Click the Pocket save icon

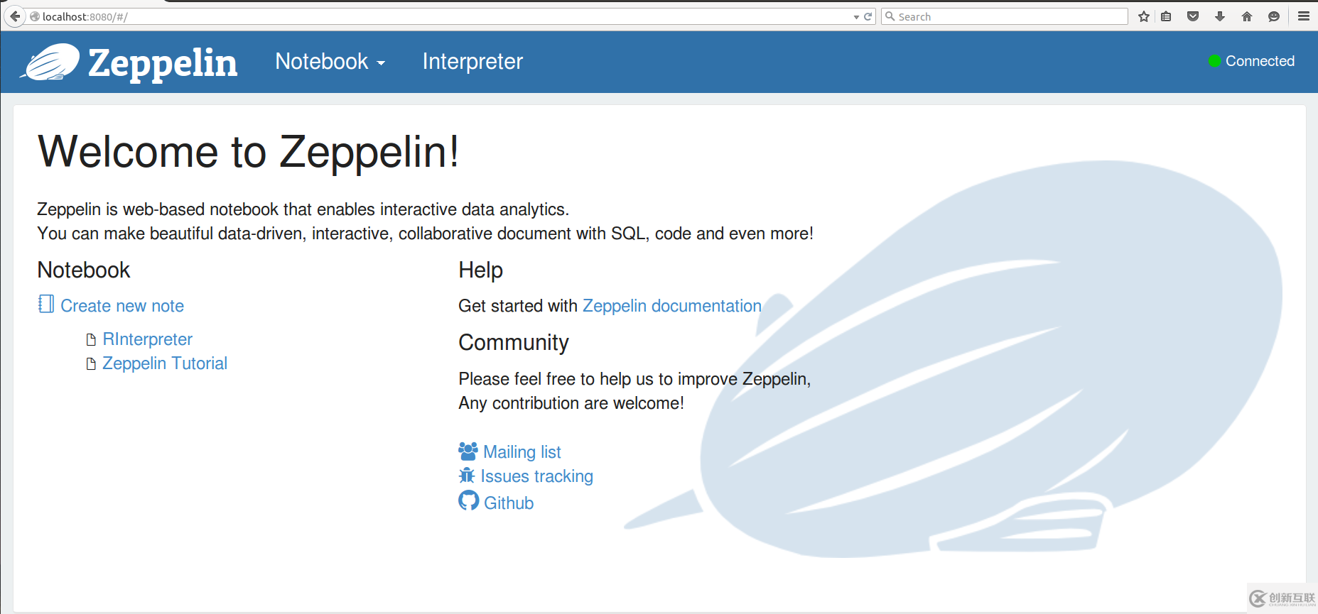1193,16
